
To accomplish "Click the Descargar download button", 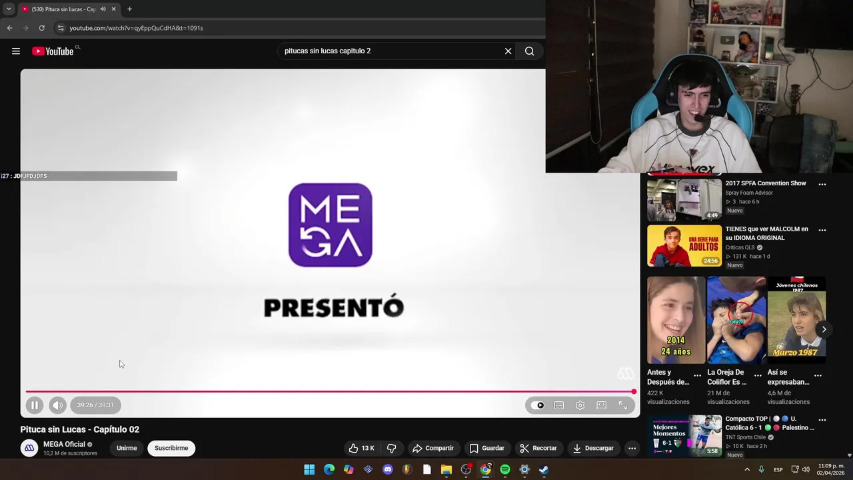I will (593, 448).
